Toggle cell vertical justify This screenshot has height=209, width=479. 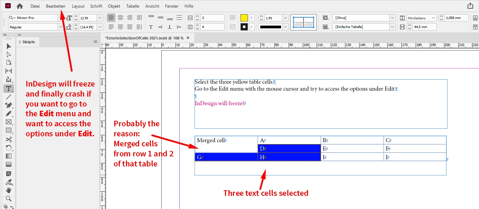[x=179, y=18]
